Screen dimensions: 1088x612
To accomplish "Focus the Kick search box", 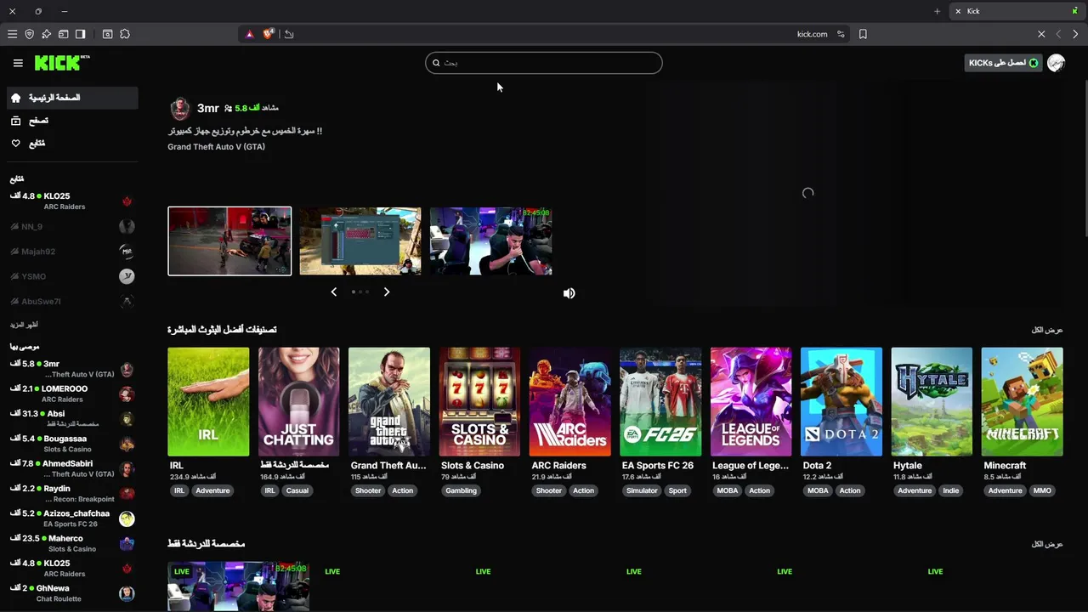I will [544, 63].
